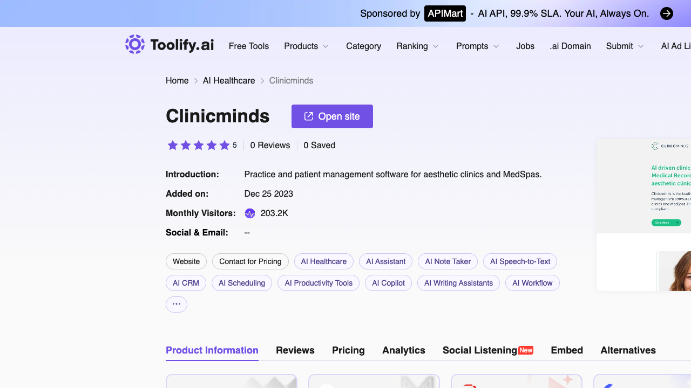Screen dimensions: 691x388
Task: Open .ai Domain menu item
Action: pos(570,46)
